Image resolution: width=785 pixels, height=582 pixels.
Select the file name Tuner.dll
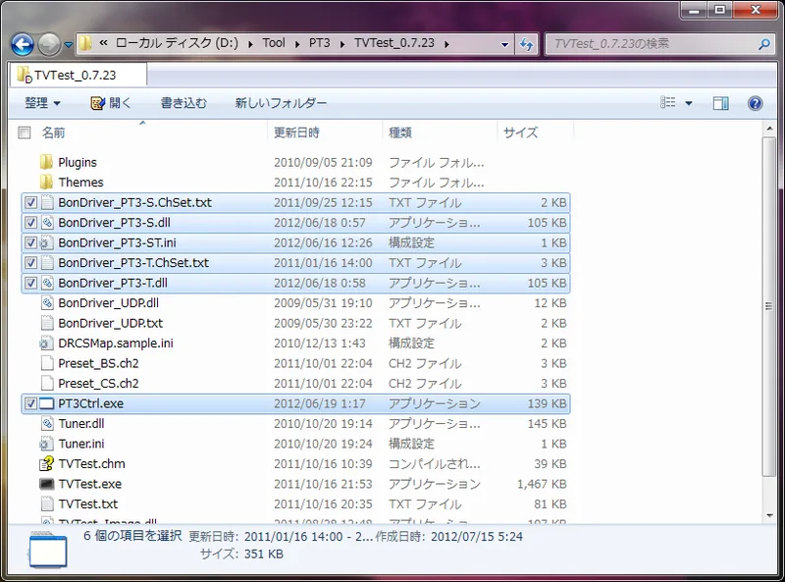81,424
